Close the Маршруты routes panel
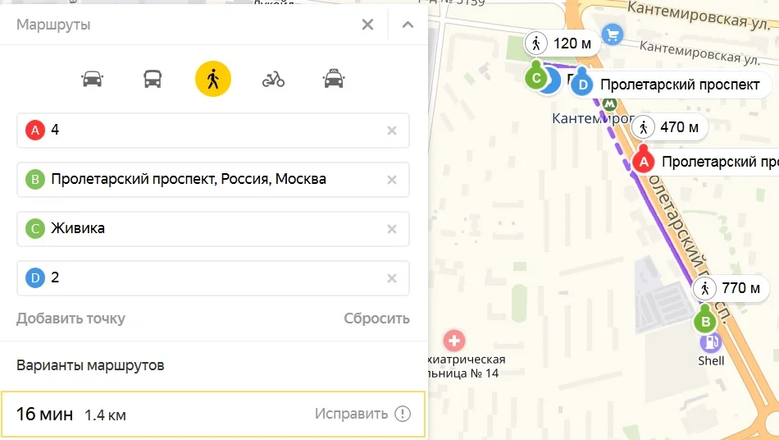 [367, 25]
